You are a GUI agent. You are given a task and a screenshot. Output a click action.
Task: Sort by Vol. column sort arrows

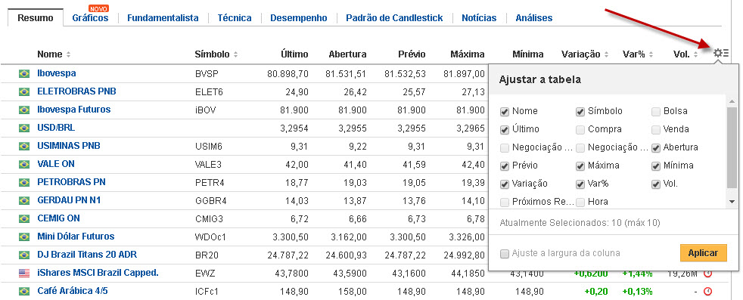pyautogui.click(x=695, y=55)
